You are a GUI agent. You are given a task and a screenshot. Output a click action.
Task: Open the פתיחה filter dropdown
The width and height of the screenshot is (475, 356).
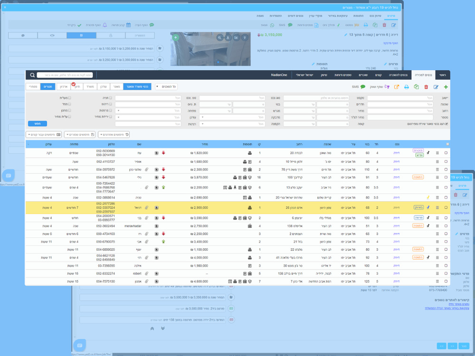(148, 111)
